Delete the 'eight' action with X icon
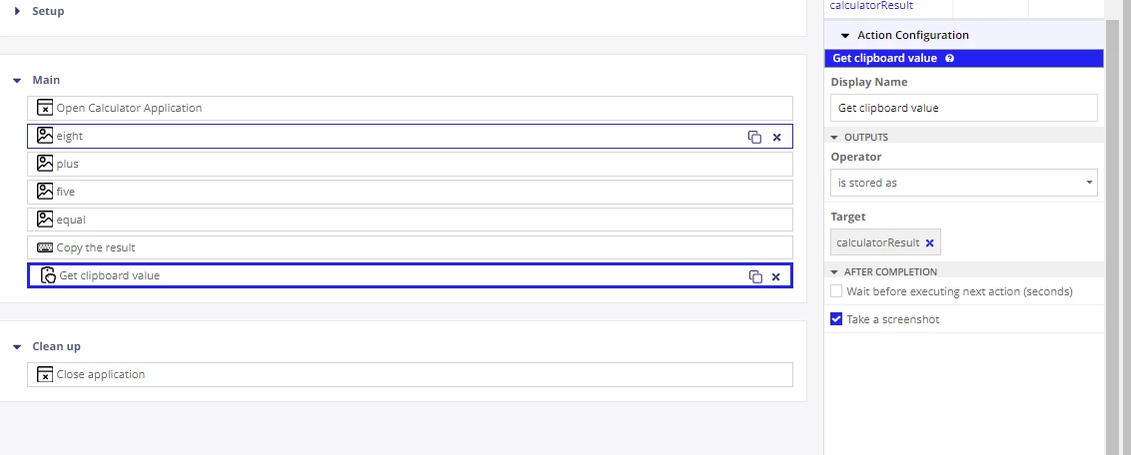The image size is (1131, 455). point(777,137)
